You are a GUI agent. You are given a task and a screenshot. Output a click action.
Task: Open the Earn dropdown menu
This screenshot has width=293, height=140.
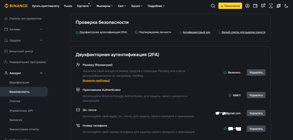coord(122,6)
